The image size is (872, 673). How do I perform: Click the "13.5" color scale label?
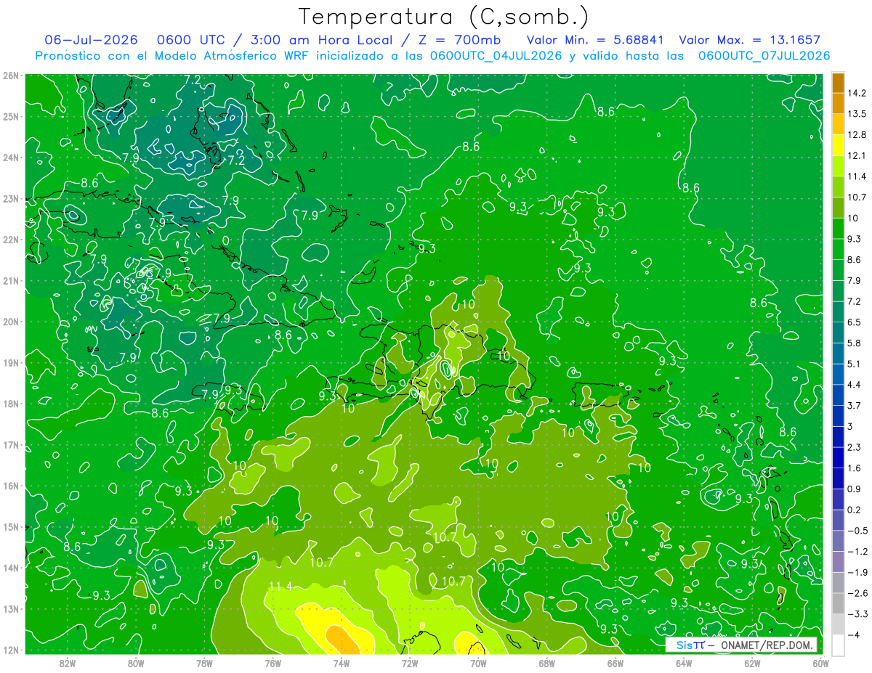[x=857, y=114]
